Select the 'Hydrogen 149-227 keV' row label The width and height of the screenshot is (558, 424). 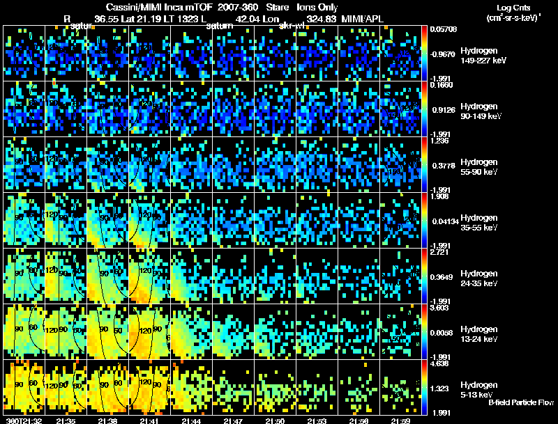point(483,56)
